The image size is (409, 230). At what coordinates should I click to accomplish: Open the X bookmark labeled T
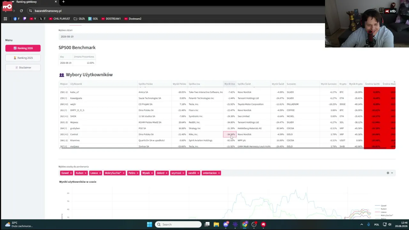click(x=42, y=19)
